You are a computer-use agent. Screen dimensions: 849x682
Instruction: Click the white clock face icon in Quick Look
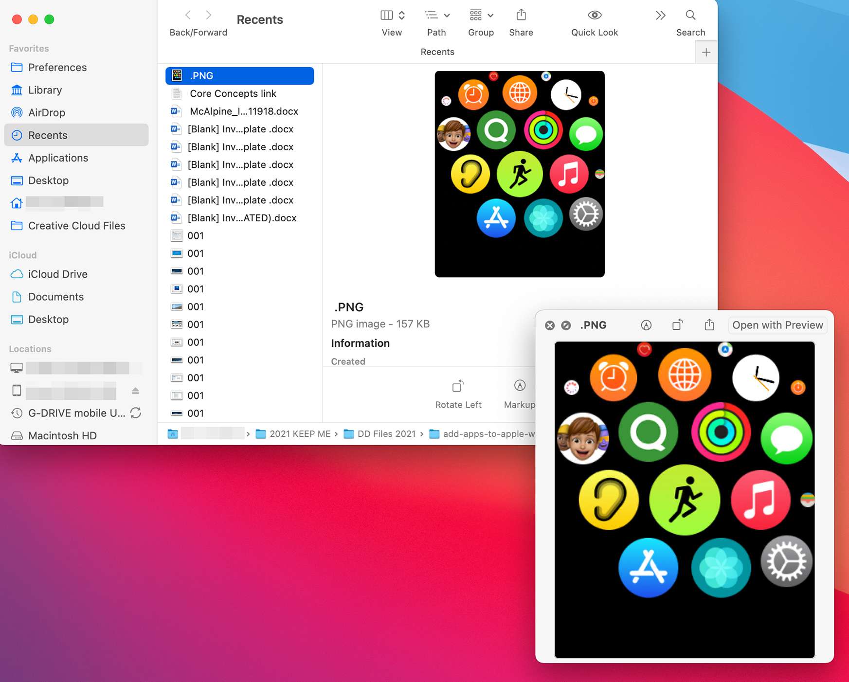(x=756, y=378)
